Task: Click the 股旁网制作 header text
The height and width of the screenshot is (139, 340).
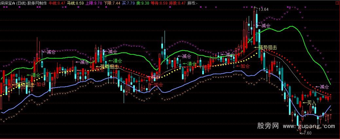Action: point(37,3)
